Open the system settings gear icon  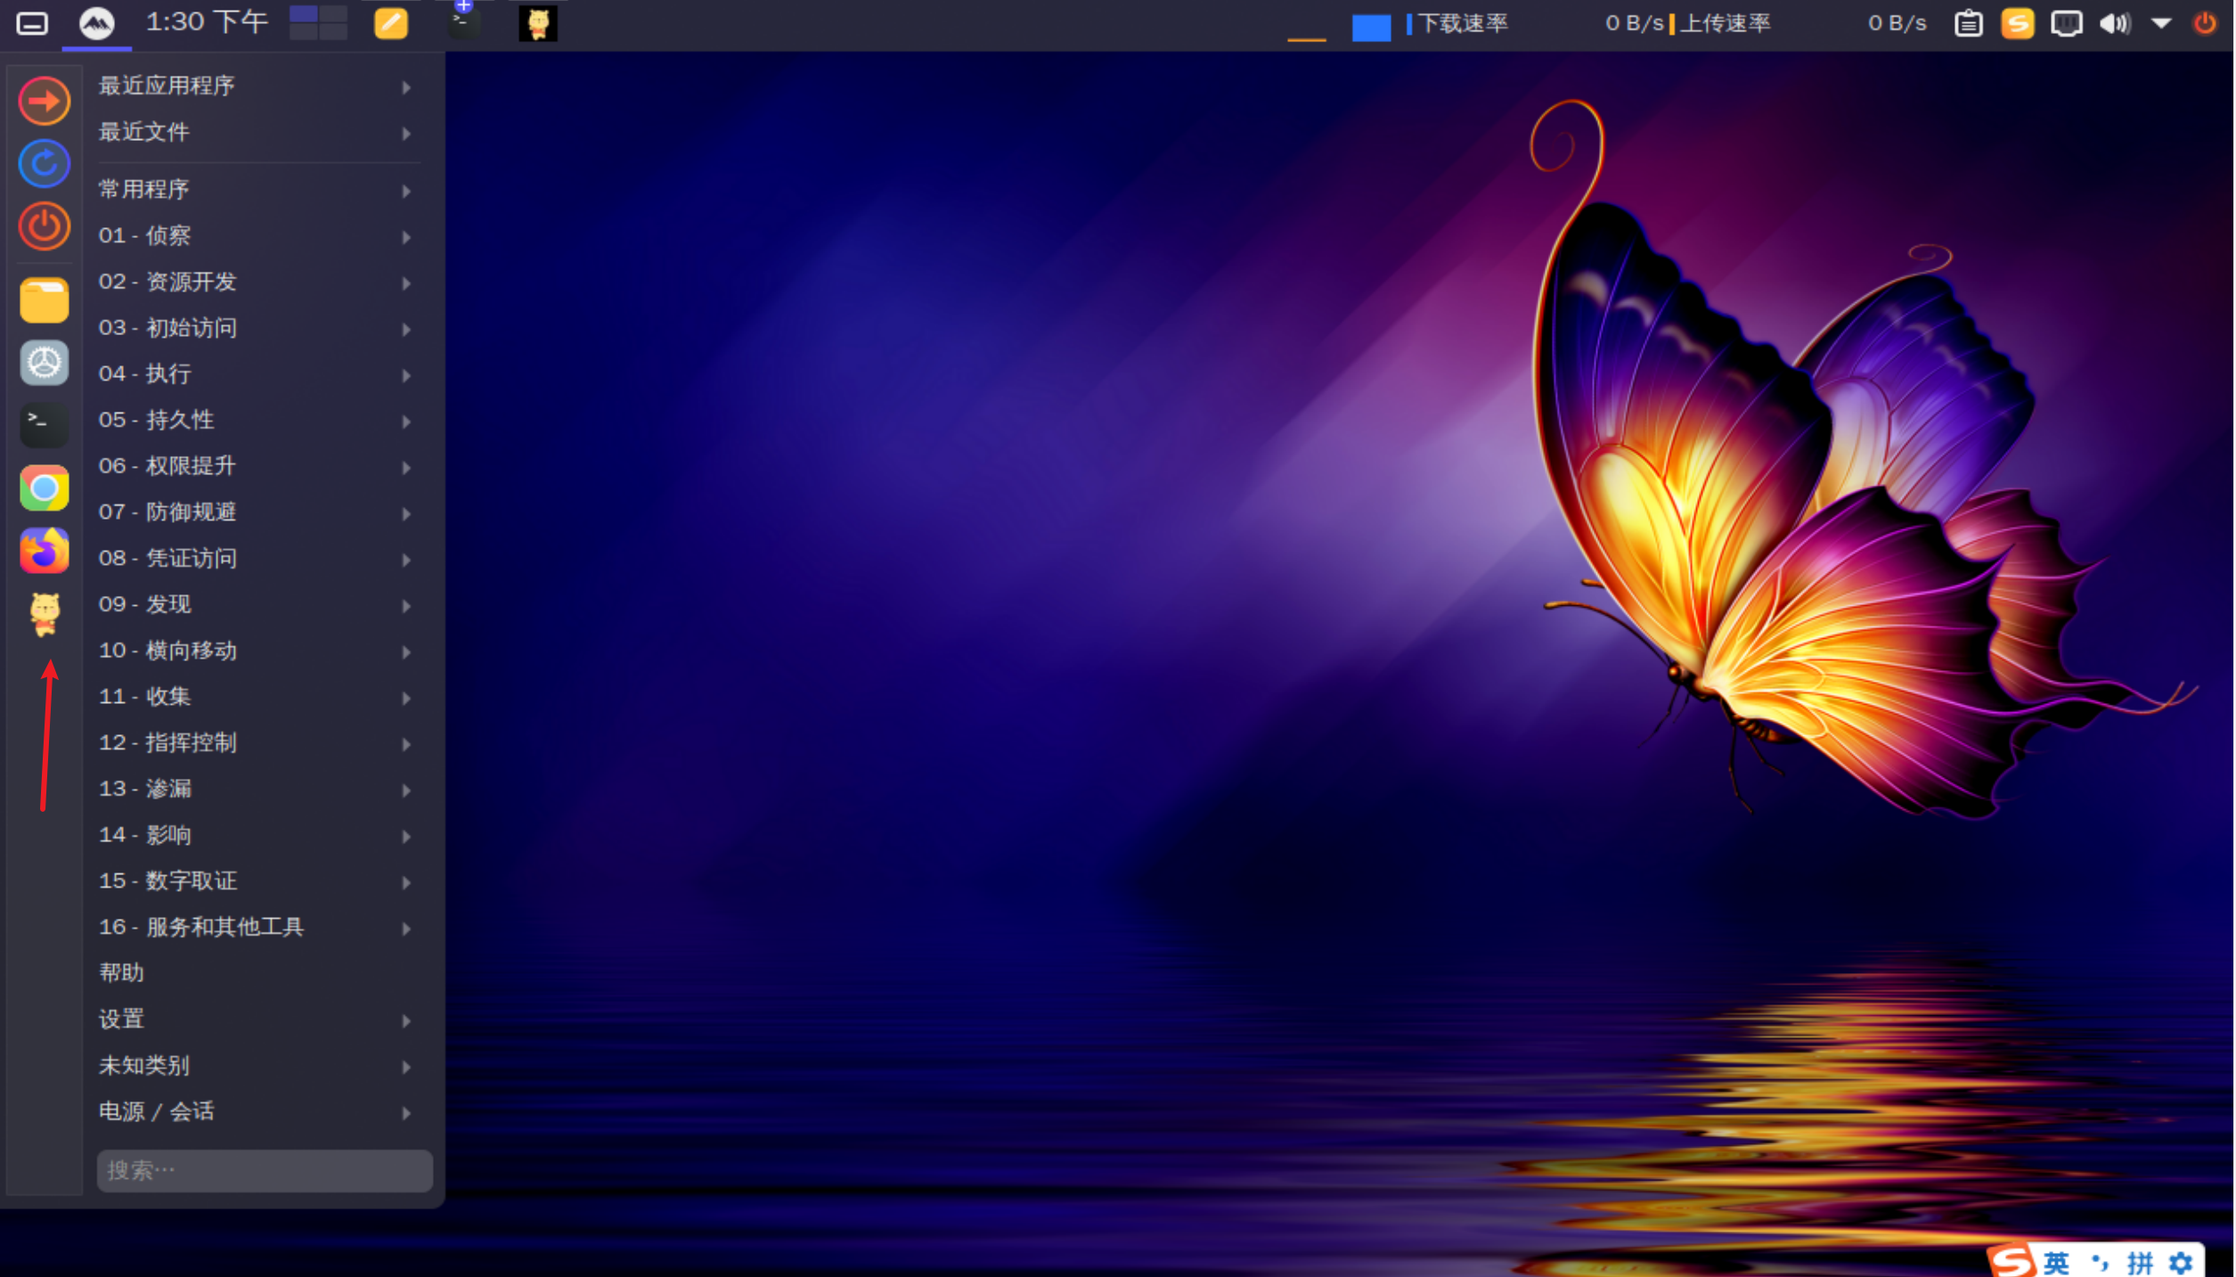coord(44,363)
